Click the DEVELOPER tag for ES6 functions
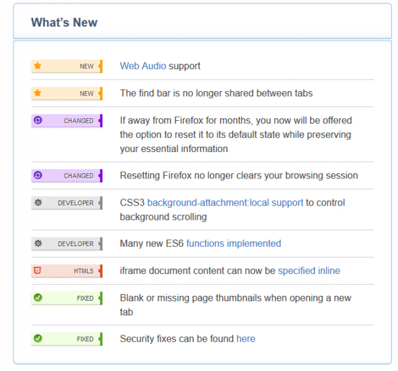Image resolution: width=398 pixels, height=371 pixels. point(76,244)
